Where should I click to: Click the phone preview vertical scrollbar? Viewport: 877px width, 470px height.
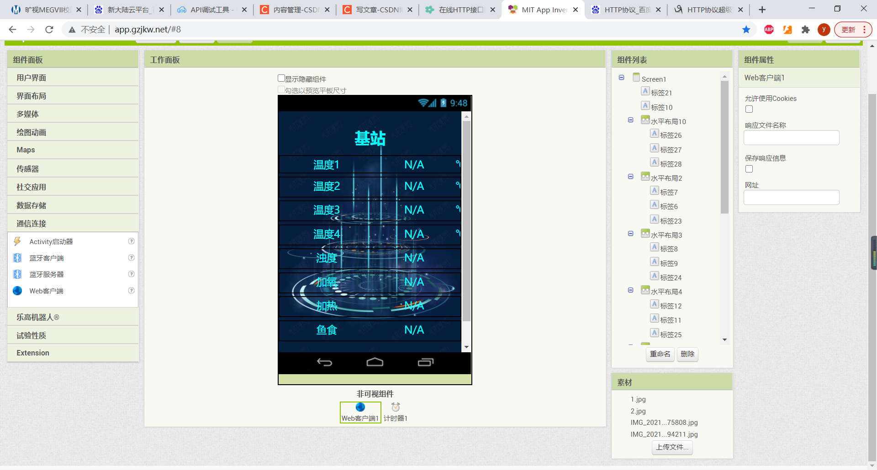466,221
